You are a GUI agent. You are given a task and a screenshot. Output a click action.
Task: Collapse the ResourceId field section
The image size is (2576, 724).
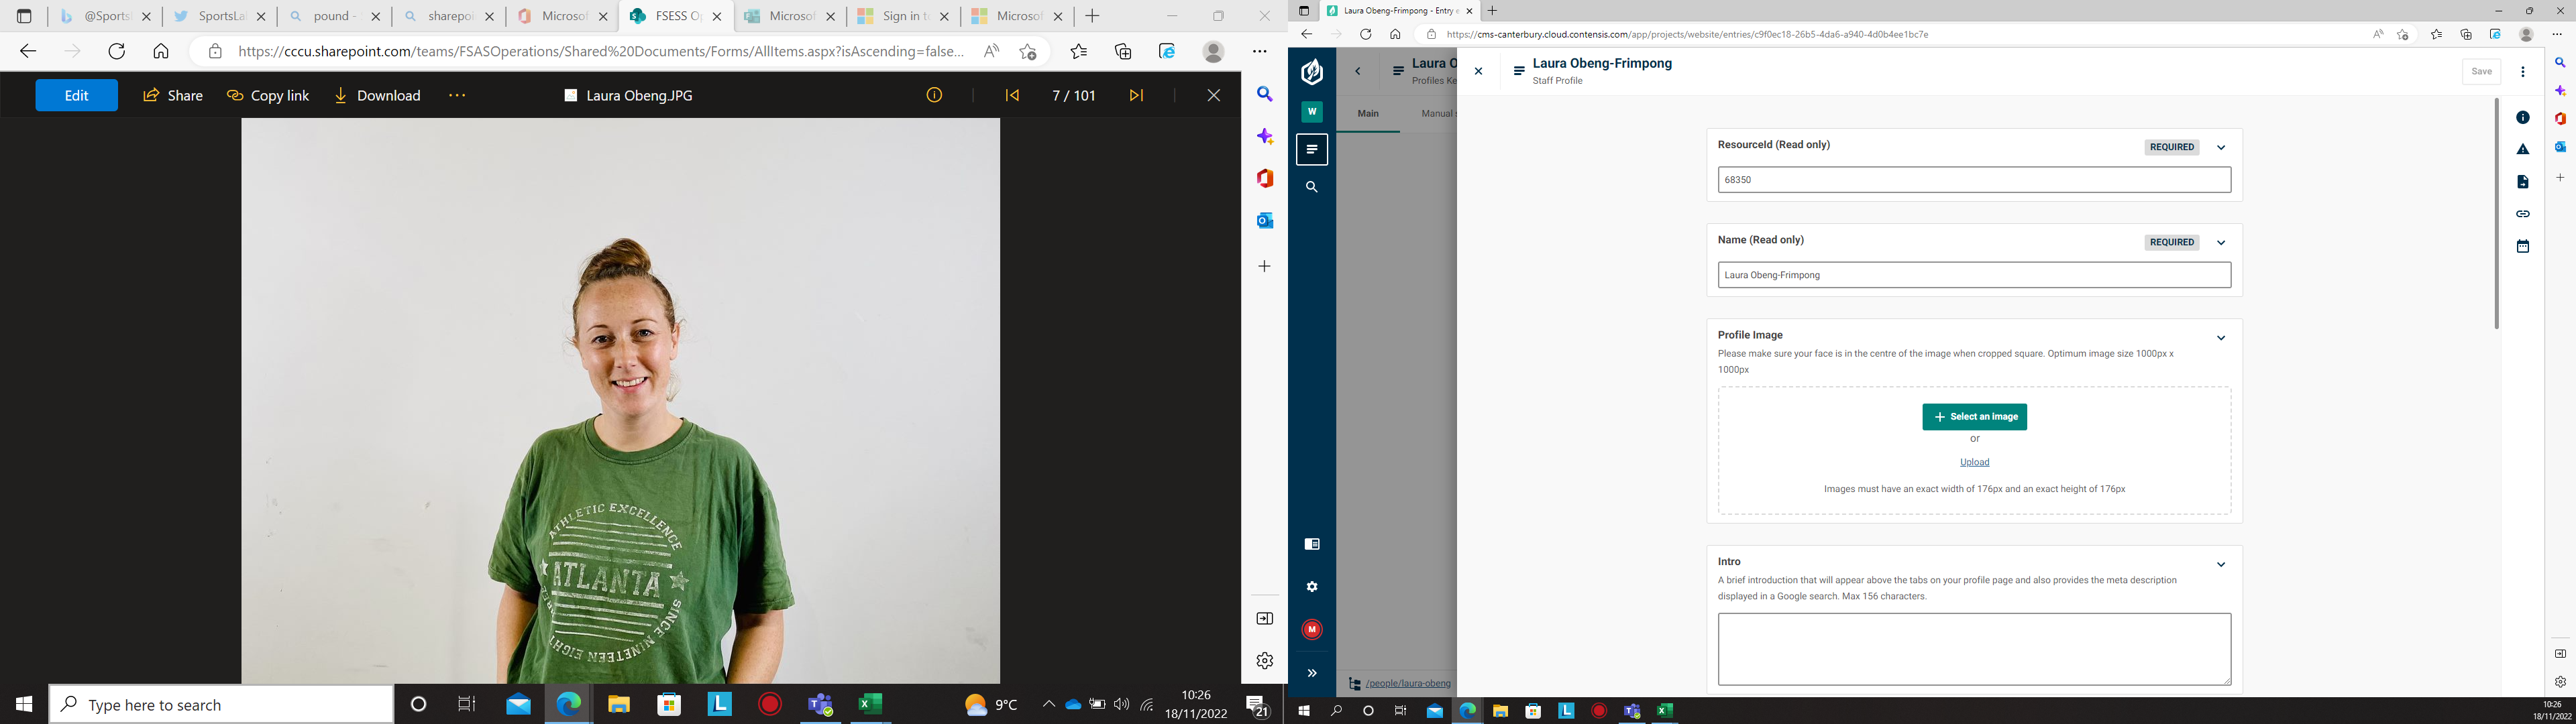[x=2221, y=147]
